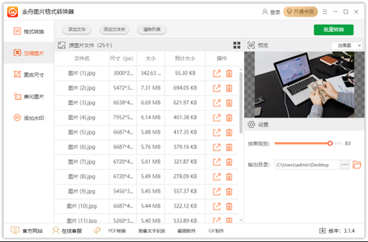The height and width of the screenshot is (242, 368).
Task: Switch to 更改尺寸 in the sidebar
Action: (x=29, y=75)
